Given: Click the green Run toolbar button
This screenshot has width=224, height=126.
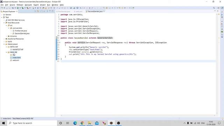Looking at the screenshot, I should (x=18, y=8).
